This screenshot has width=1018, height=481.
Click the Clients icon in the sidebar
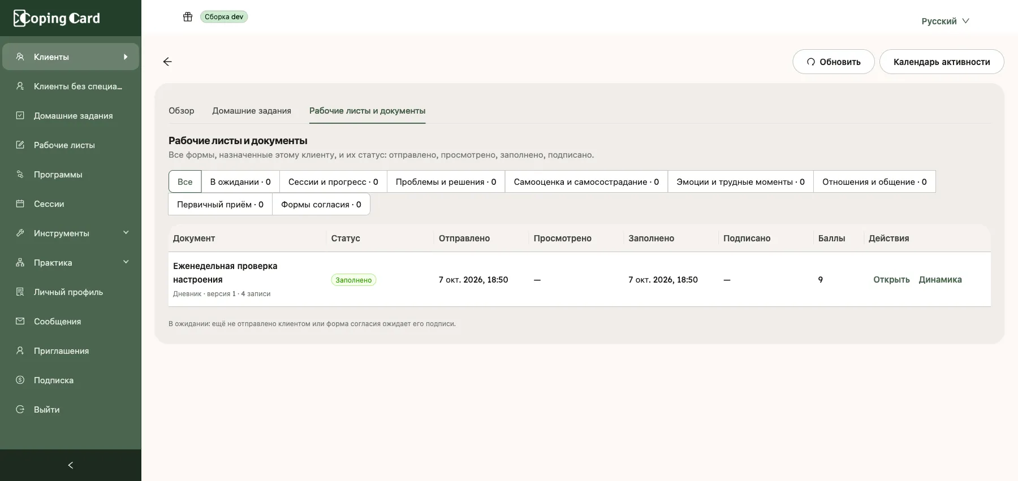pos(20,57)
